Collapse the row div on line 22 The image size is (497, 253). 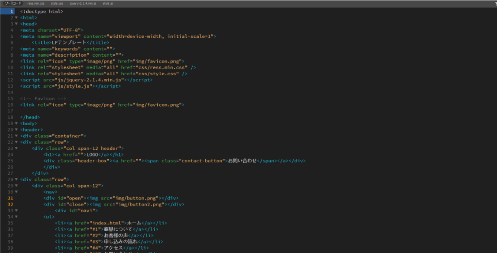coord(16,142)
